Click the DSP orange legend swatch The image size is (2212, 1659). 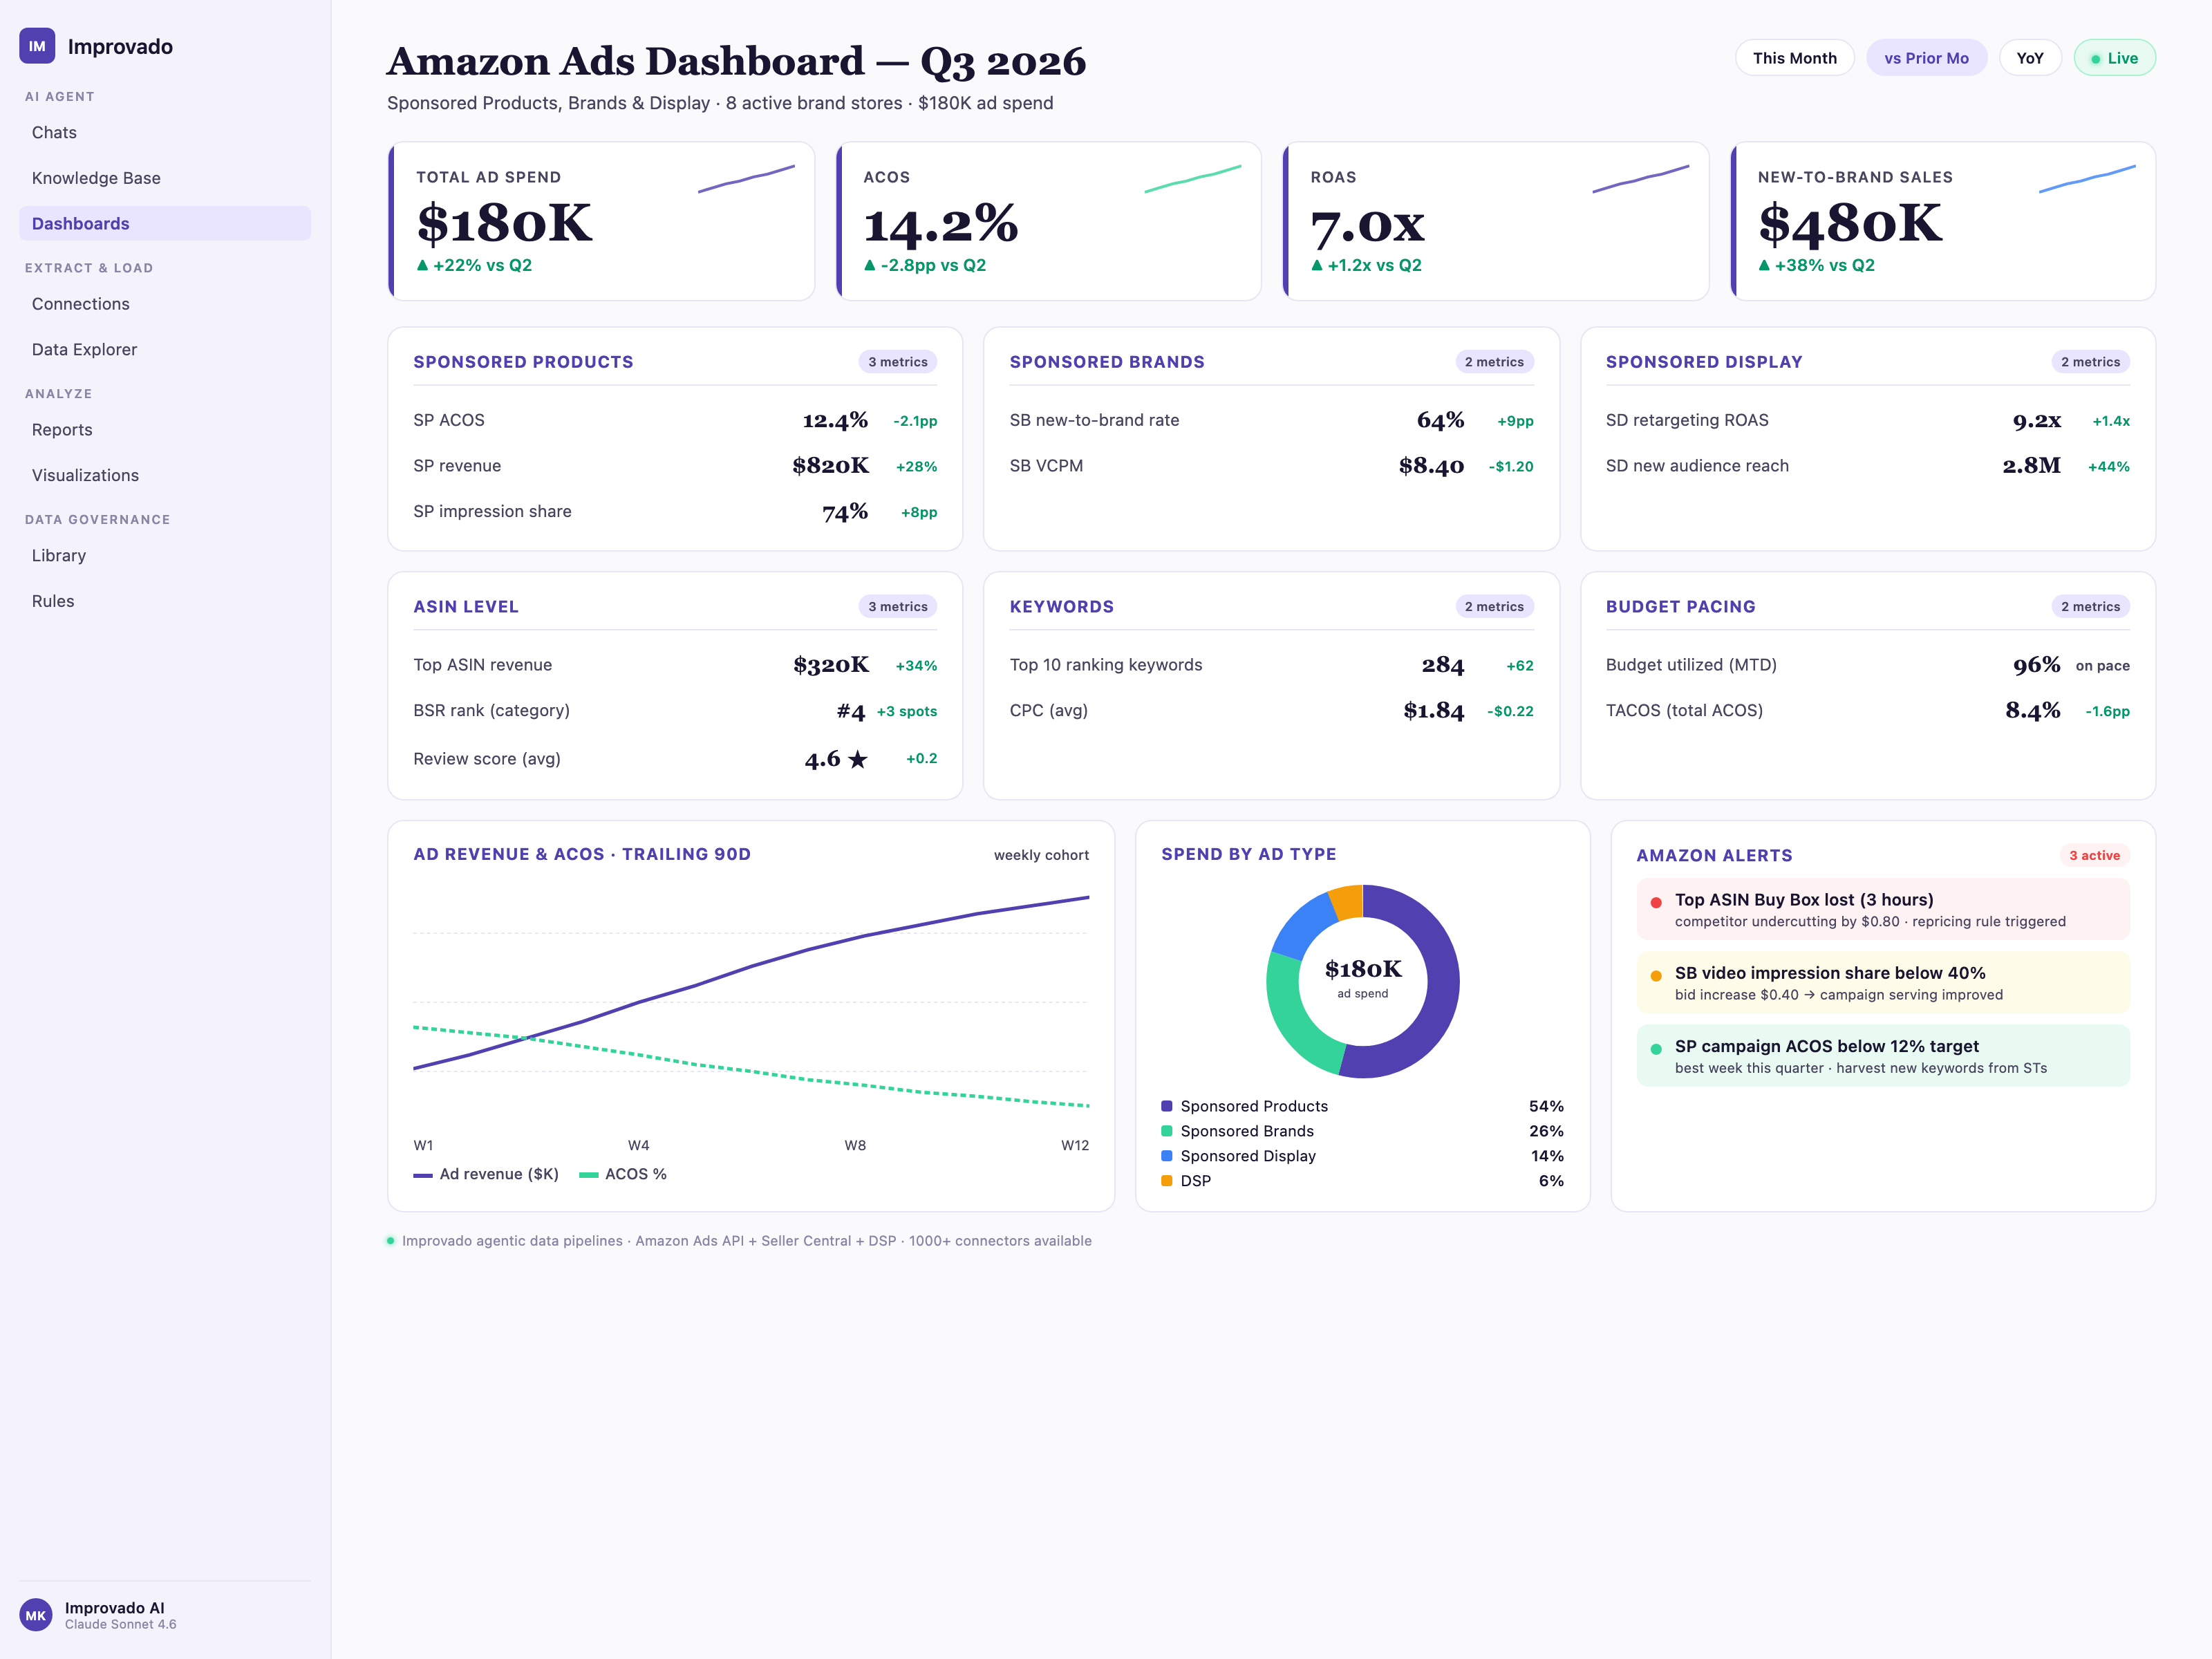(x=1166, y=1181)
